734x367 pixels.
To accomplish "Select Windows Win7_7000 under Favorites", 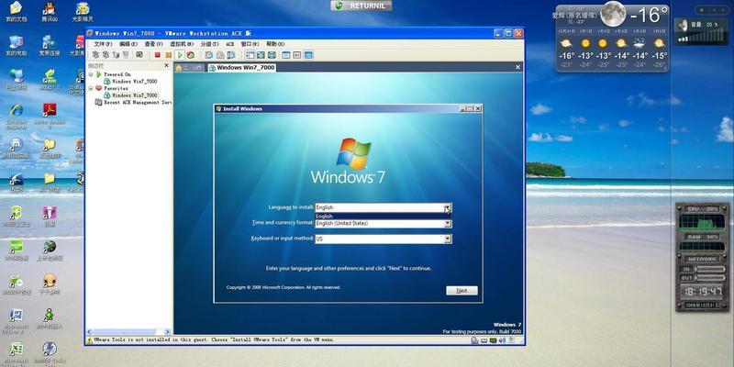I will [x=130, y=95].
